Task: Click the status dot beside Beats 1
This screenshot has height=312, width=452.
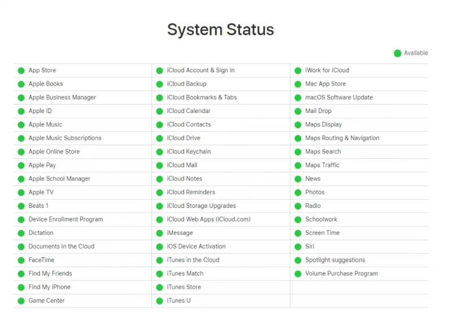Action: pos(21,206)
